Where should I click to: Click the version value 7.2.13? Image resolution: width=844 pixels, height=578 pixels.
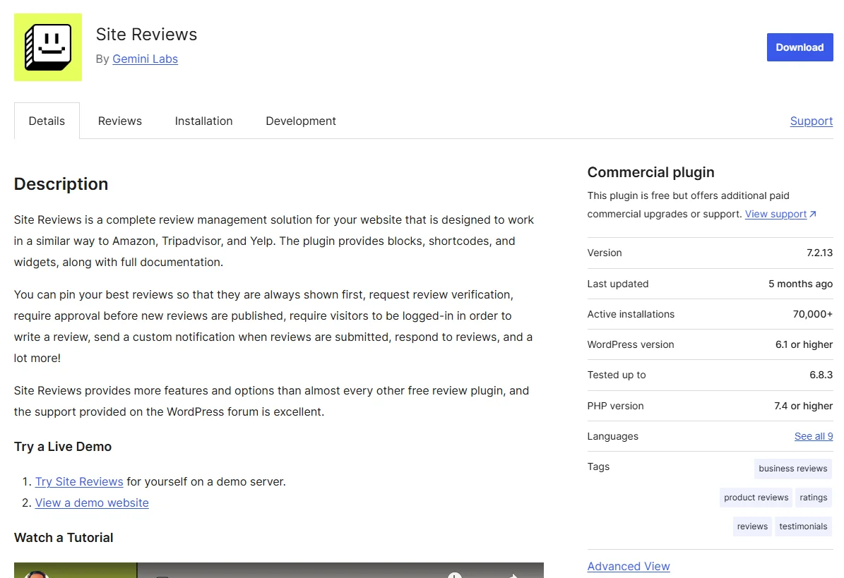819,253
